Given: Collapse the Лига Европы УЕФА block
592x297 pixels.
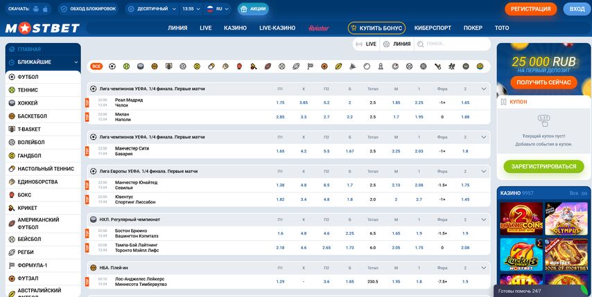Looking at the screenshot, I should [x=484, y=171].
